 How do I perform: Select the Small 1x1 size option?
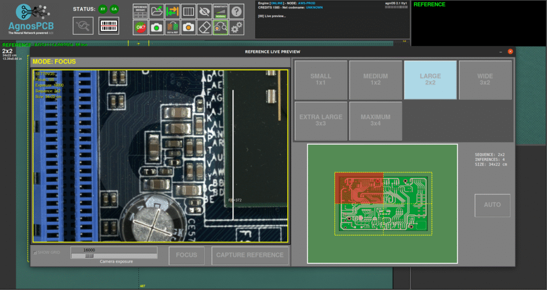pyautogui.click(x=321, y=80)
